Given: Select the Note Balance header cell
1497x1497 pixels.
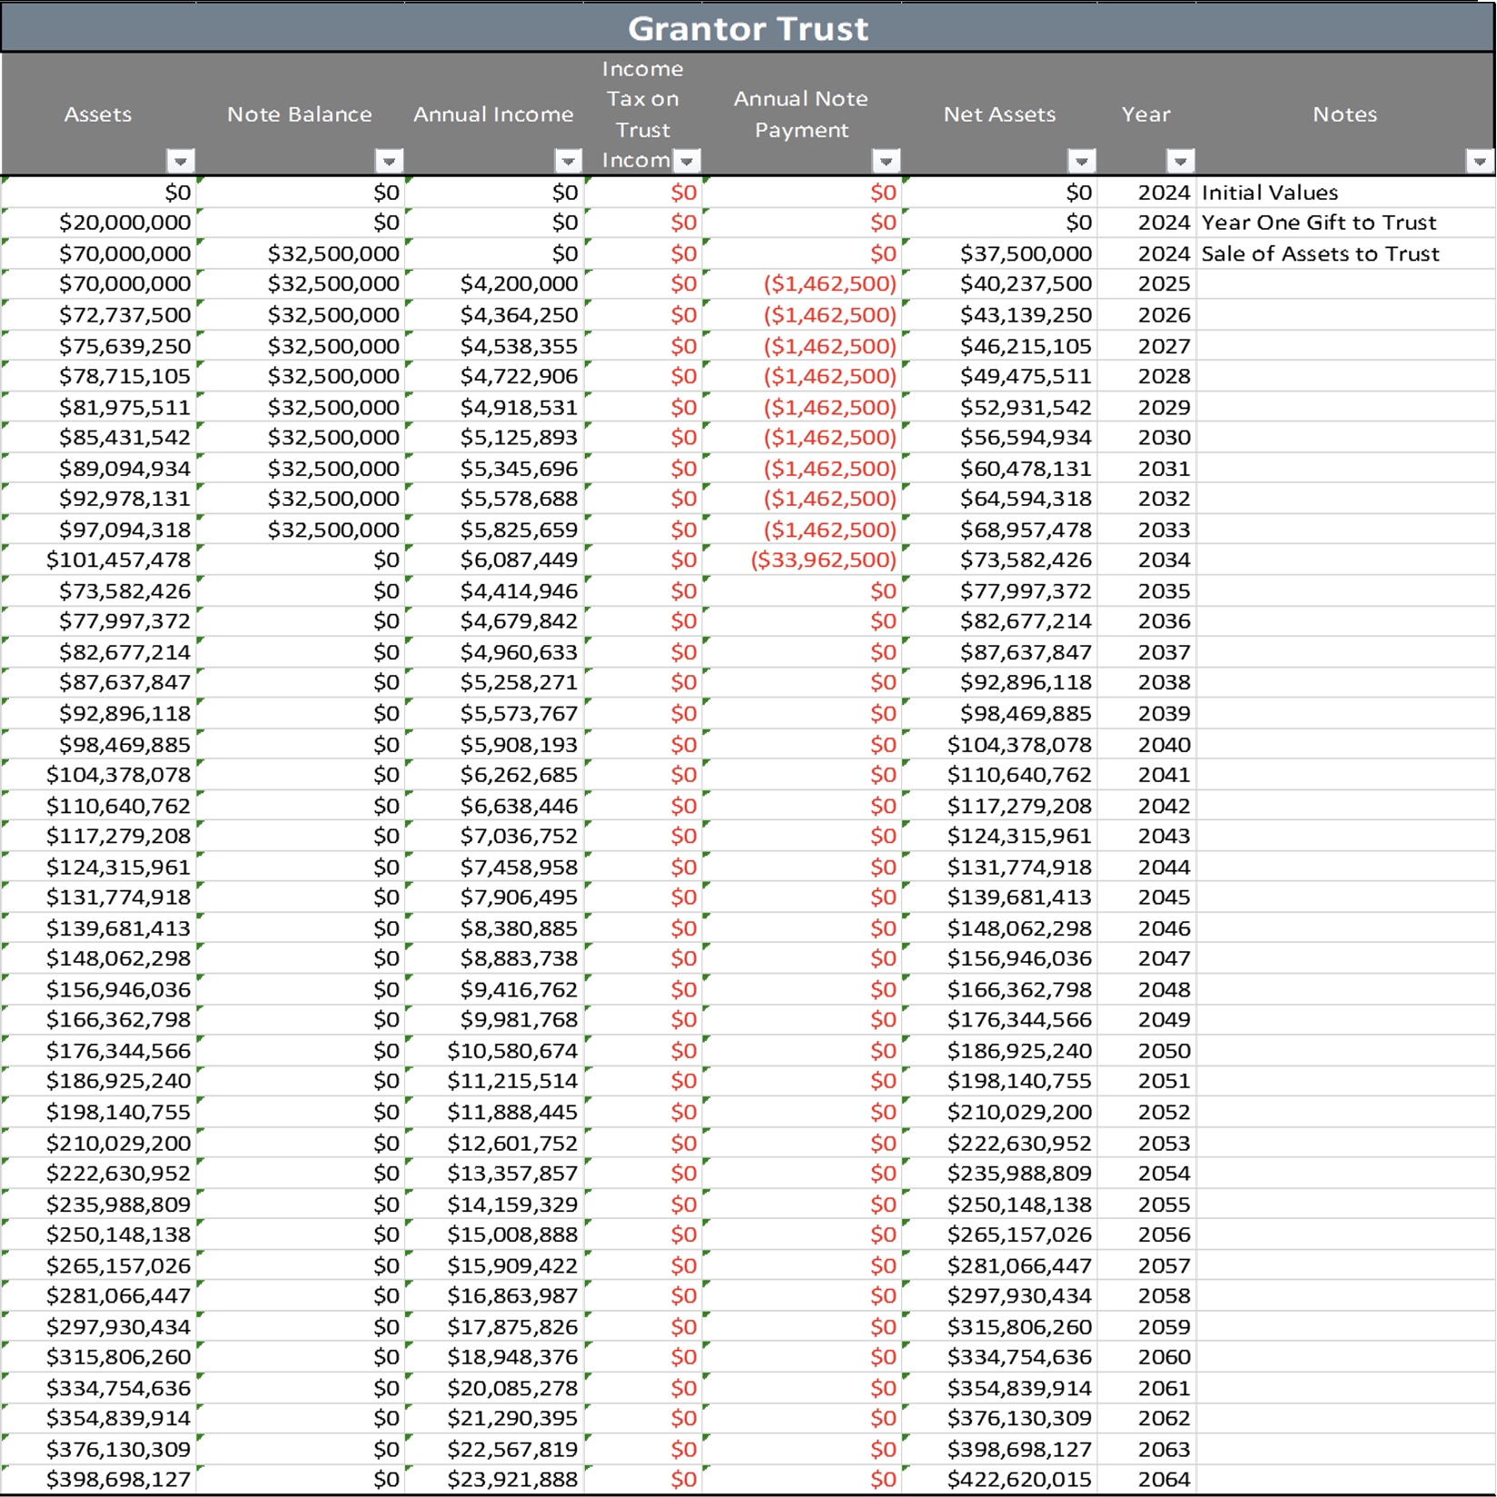Looking at the screenshot, I should click(x=300, y=114).
